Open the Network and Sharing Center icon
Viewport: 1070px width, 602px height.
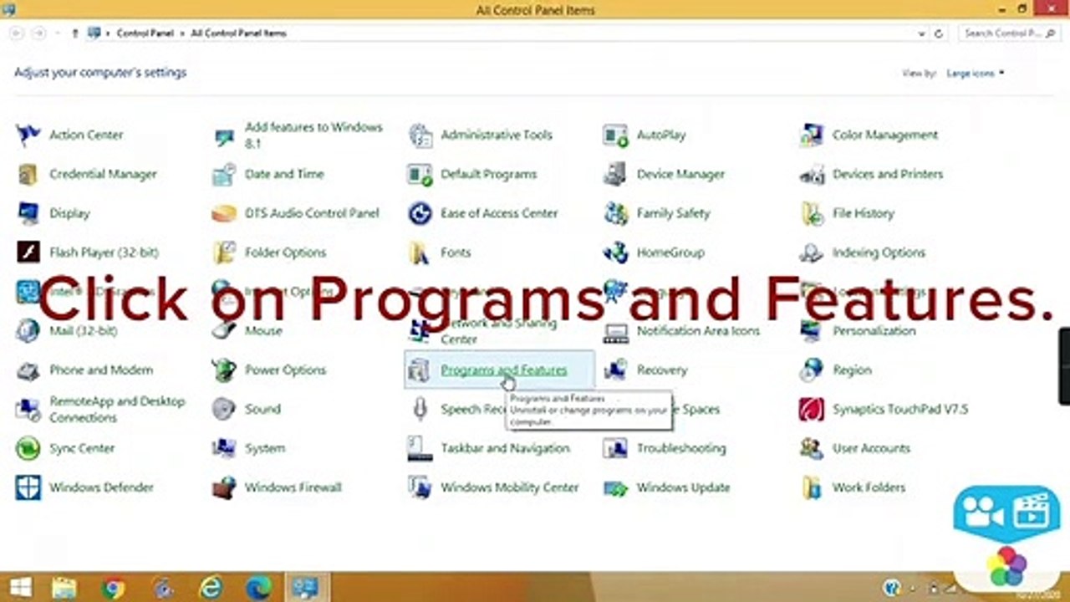420,331
